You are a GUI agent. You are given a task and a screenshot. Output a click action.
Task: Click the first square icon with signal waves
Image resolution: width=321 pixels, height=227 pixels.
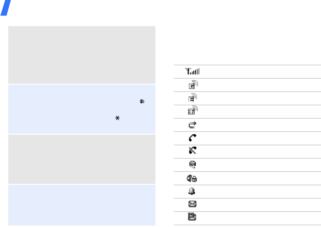pyautogui.click(x=193, y=85)
